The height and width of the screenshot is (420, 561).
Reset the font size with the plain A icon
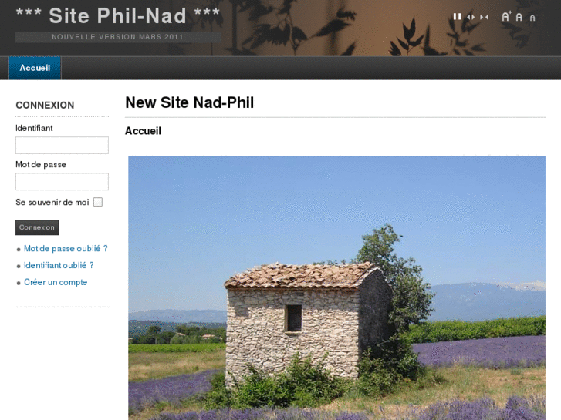pos(519,17)
